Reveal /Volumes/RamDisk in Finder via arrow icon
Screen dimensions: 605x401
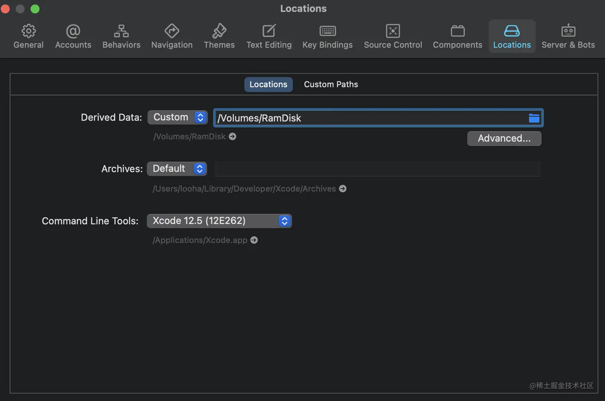coord(232,136)
